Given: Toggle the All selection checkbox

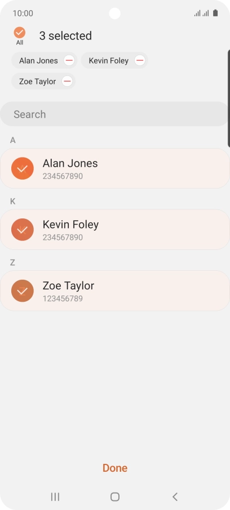Looking at the screenshot, I should pos(20,33).
